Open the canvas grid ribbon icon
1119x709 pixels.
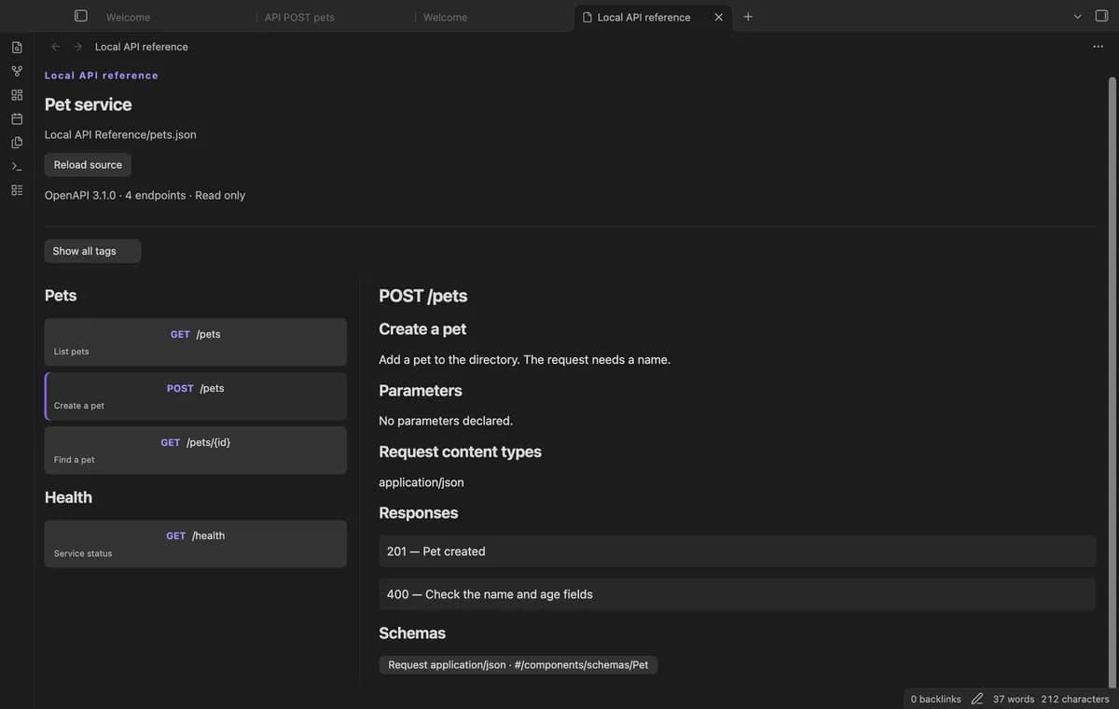(17, 95)
